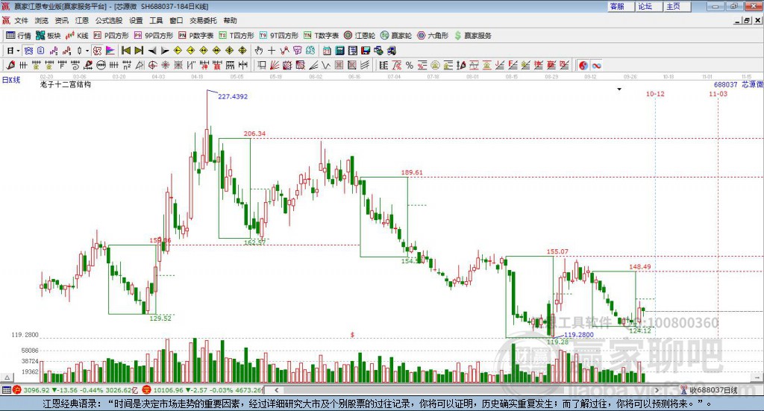Open the 9P四方形 tool
This screenshot has width=764, height=411.
coord(153,36)
